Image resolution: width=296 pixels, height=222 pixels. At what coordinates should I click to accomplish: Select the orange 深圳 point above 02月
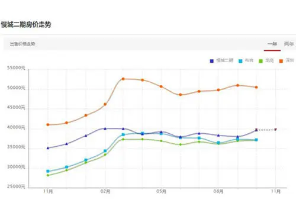pos(105,104)
